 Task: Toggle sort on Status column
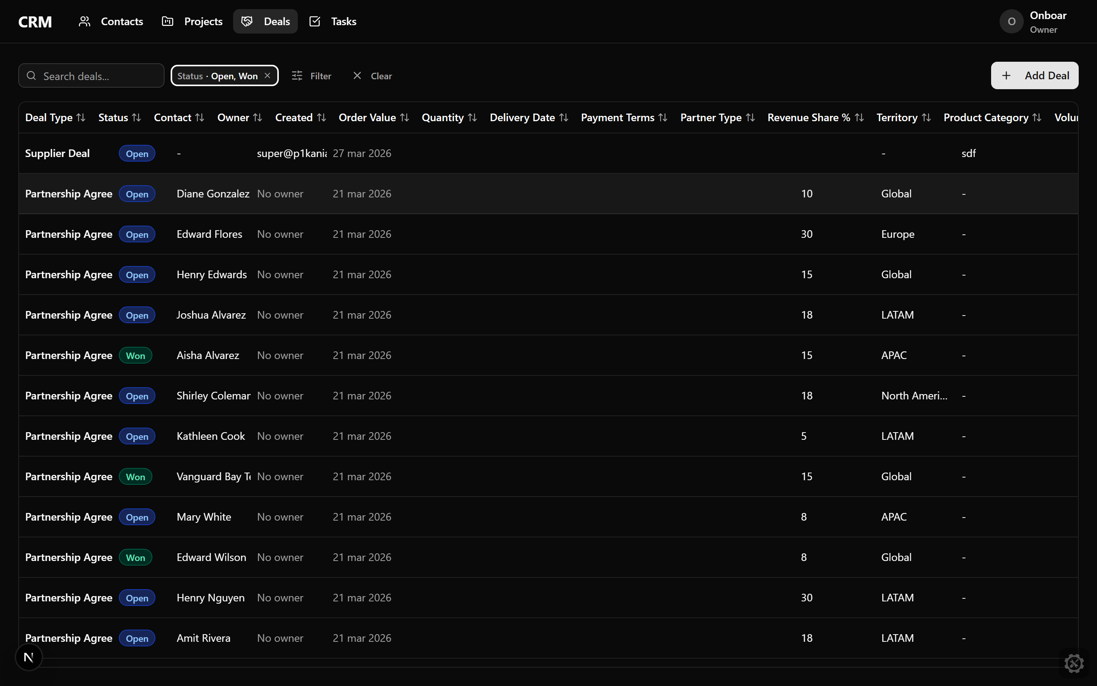coord(136,117)
